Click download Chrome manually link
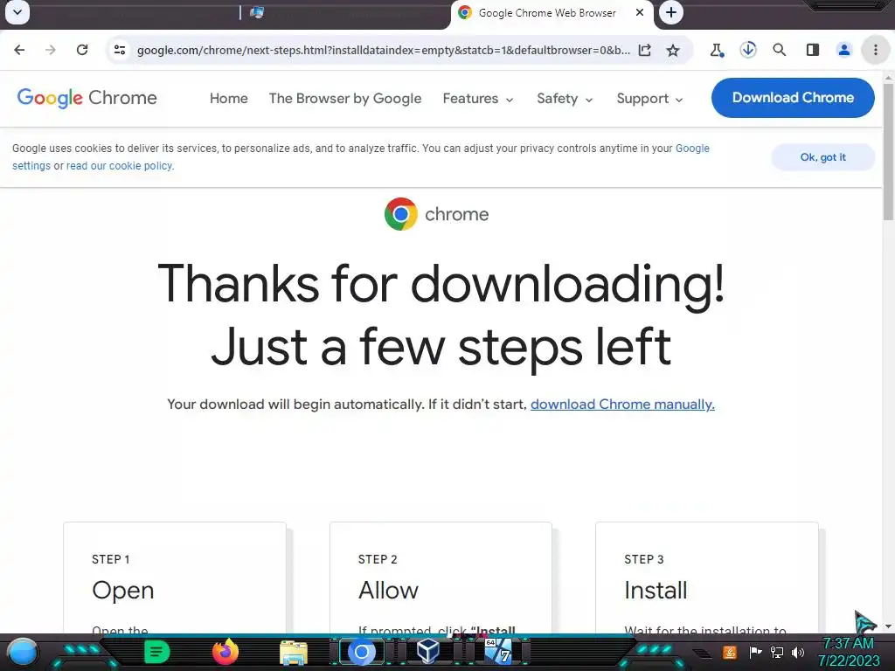Viewport: 895px width, 671px height. point(622,405)
